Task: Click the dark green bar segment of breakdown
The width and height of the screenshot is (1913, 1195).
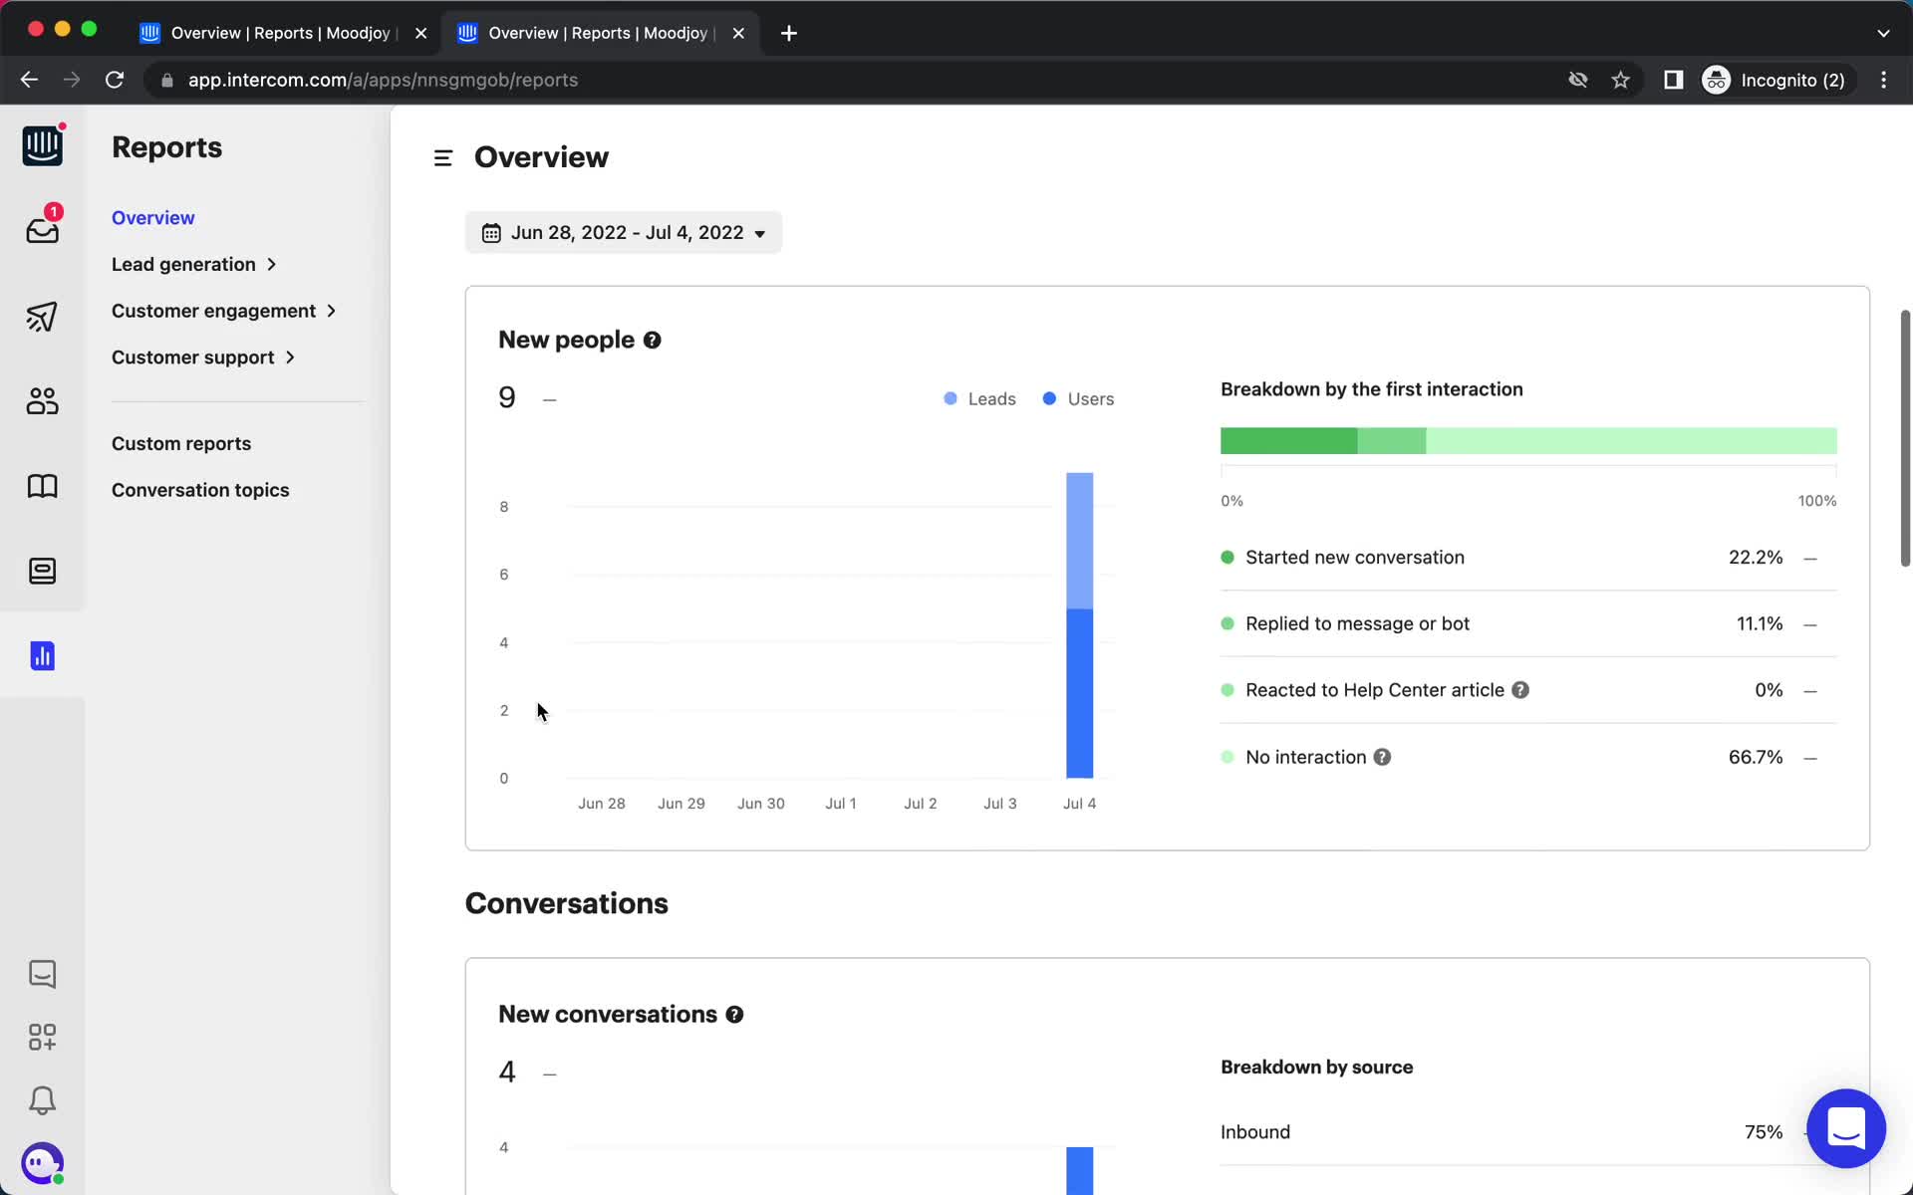Action: tap(1288, 440)
